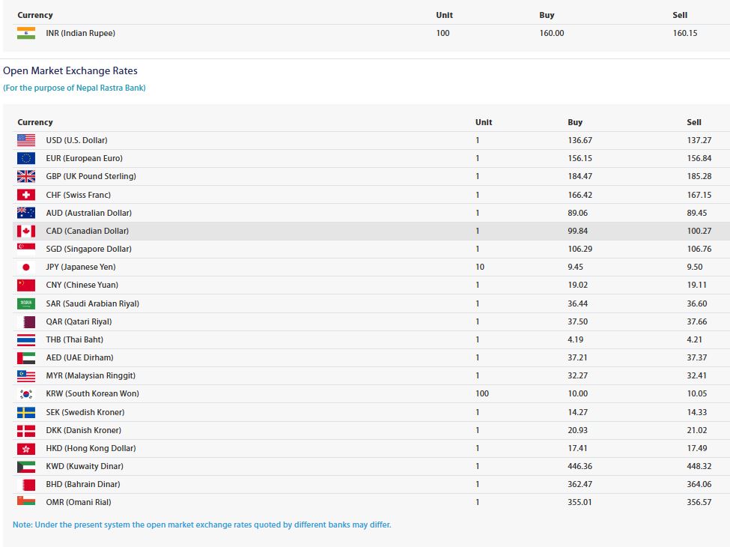
Task: Click the Omani flag icon beside OMR
Action: click(x=26, y=501)
